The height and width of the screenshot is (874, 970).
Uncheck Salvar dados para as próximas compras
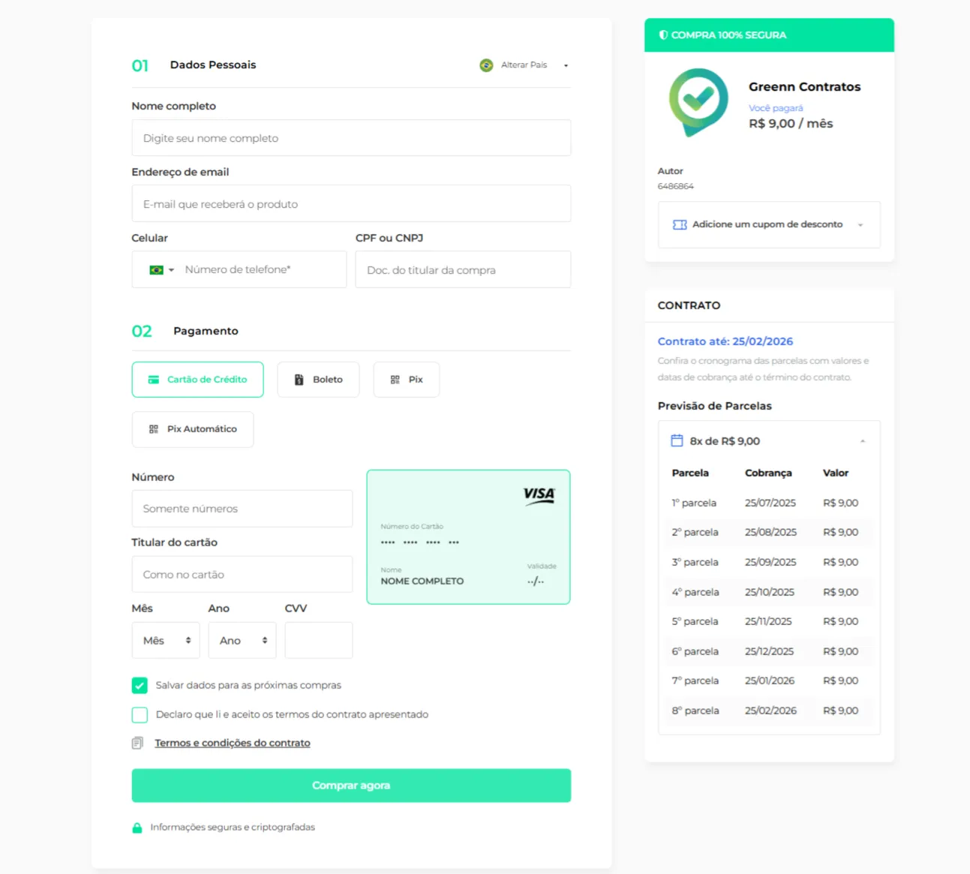coord(140,685)
